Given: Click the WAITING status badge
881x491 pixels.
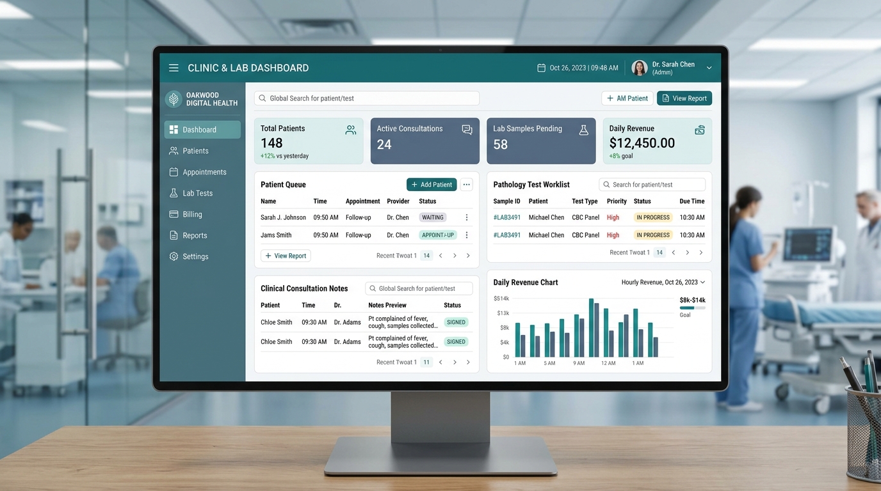Looking at the screenshot, I should point(433,217).
